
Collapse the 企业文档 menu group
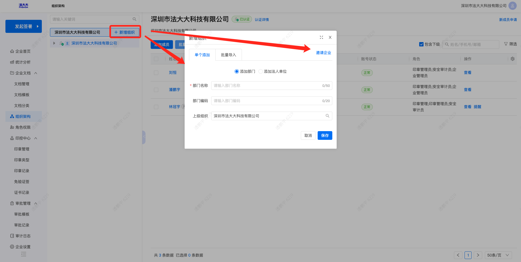tap(36, 73)
